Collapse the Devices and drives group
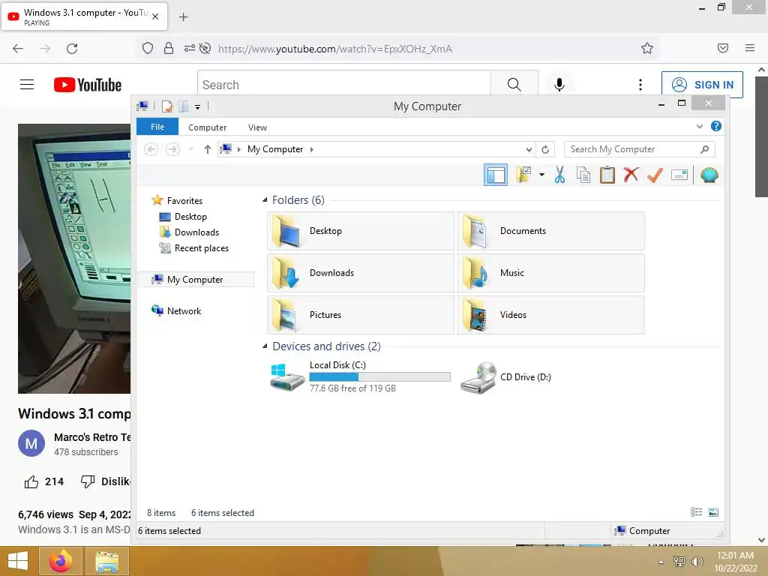This screenshot has height=576, width=768. (x=265, y=346)
